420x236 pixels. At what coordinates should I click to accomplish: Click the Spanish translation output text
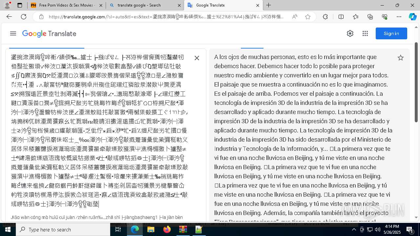click(304, 139)
